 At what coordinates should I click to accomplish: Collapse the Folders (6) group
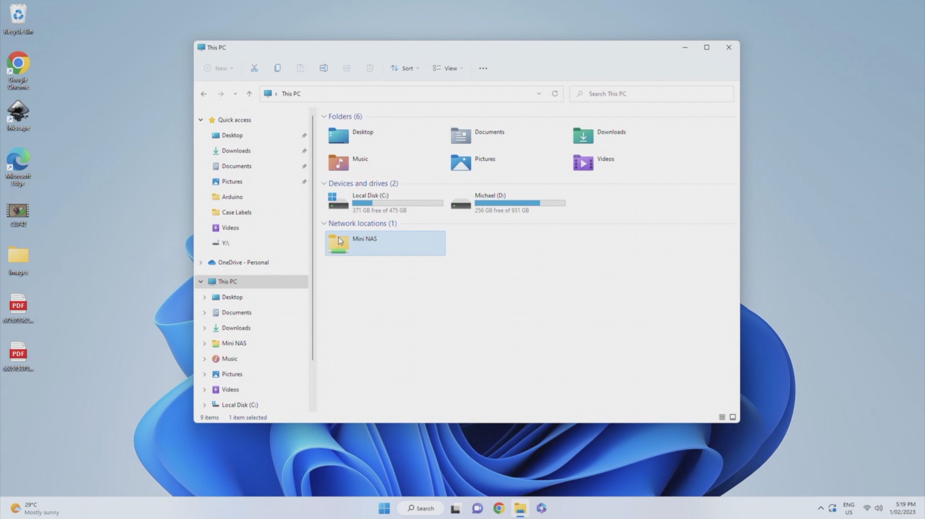pyautogui.click(x=324, y=116)
